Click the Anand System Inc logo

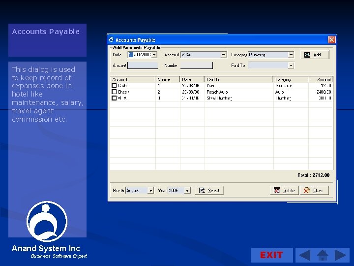point(47,221)
